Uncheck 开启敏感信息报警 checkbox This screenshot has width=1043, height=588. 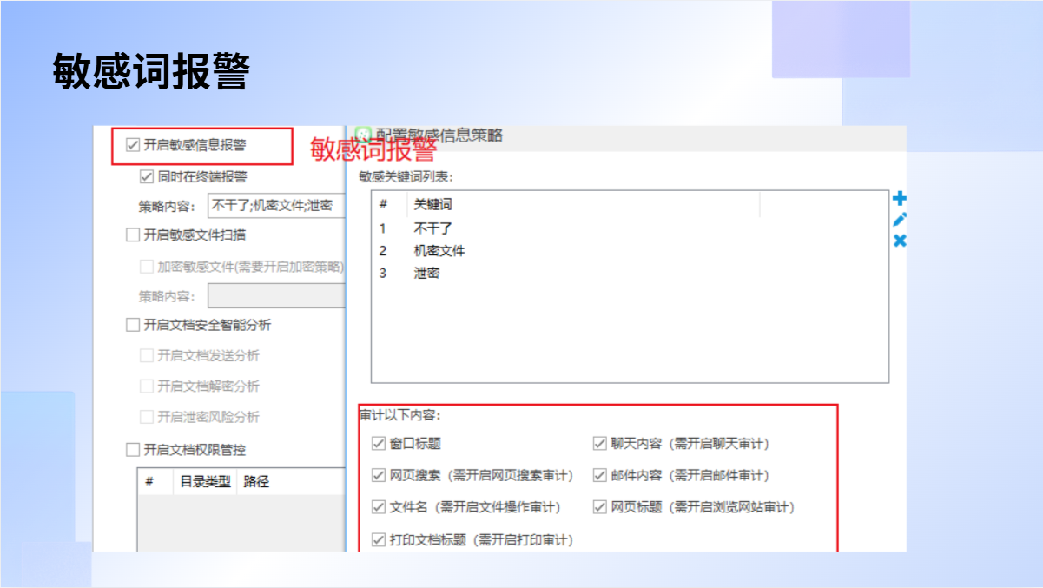tap(133, 145)
